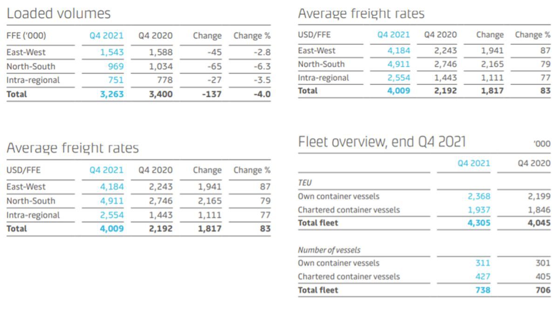Select North-South Q4 2020 volume 1,034
Image resolution: width=559 pixels, height=313 pixels.
[x=161, y=66]
